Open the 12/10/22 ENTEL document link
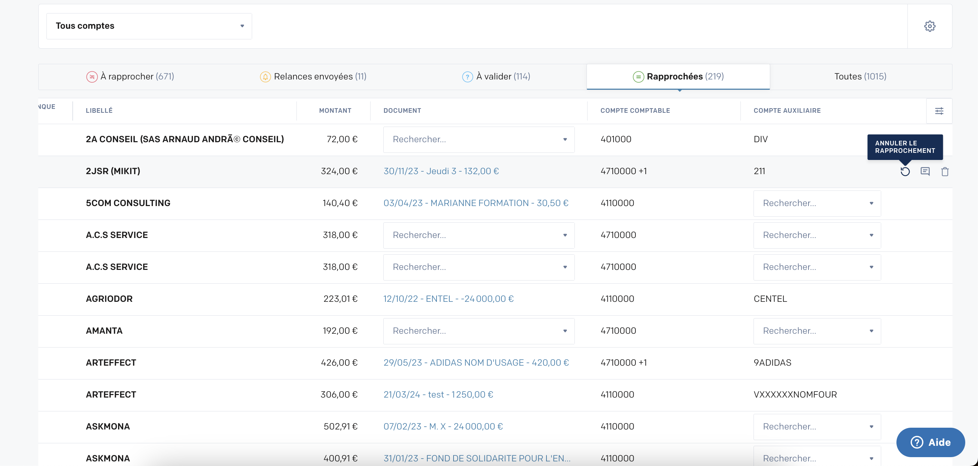Image resolution: width=978 pixels, height=466 pixels. (448, 299)
